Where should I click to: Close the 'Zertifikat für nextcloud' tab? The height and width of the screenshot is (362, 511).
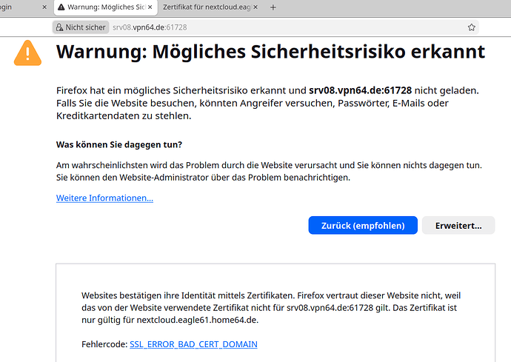point(256,7)
